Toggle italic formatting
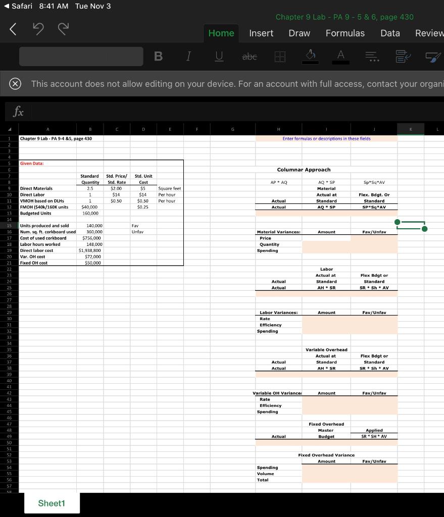This screenshot has height=517, width=444. [x=188, y=57]
